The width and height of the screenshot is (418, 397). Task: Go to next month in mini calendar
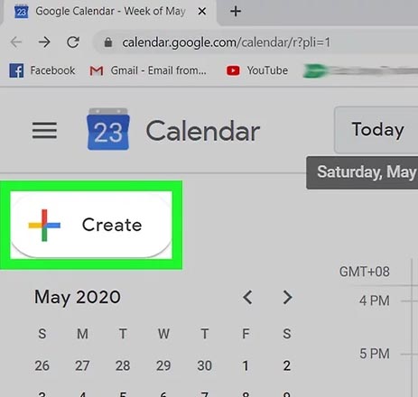click(x=287, y=298)
